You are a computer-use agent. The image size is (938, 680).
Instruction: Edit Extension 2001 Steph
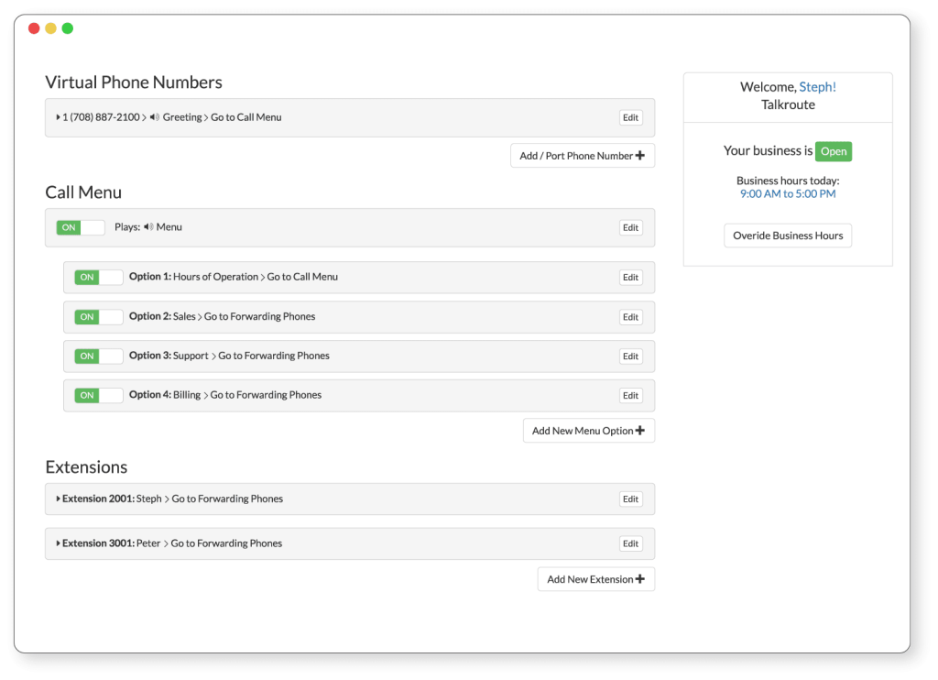pos(630,499)
